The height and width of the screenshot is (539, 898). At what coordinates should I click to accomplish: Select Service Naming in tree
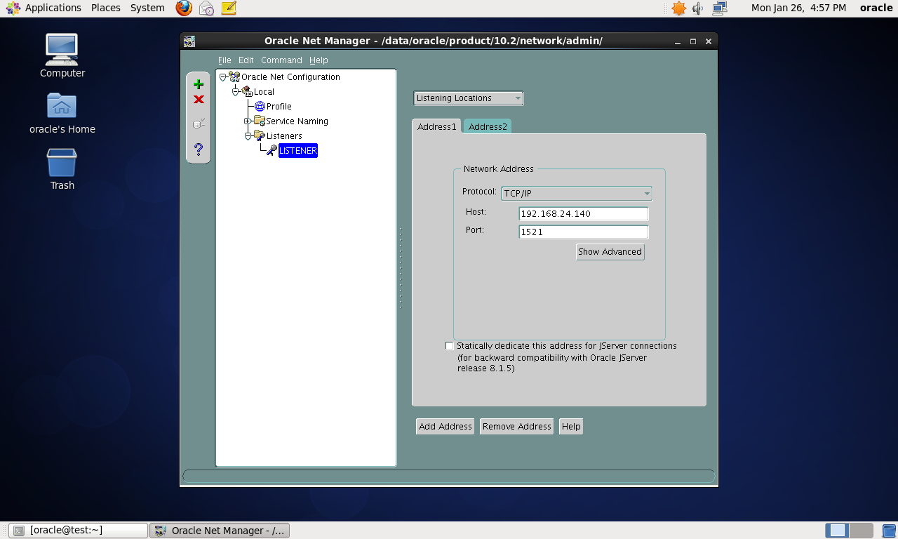pyautogui.click(x=297, y=121)
